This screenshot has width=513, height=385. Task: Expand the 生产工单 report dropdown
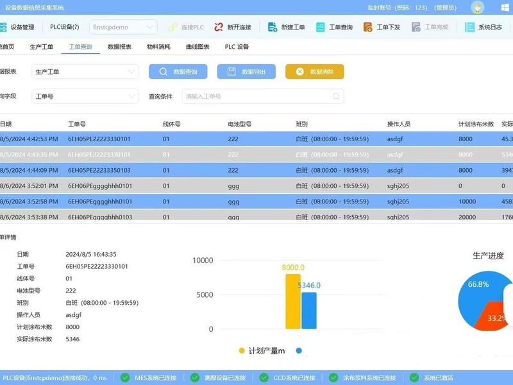point(85,72)
